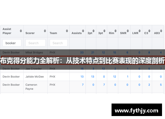Select Devin Booker in Cameron Payne row
Image resolution: width=165 pixels, height=119 pixels.
pyautogui.click(x=11, y=85)
